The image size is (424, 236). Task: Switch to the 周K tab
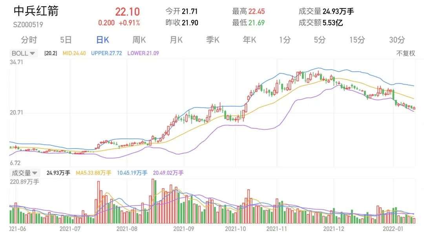click(139, 40)
